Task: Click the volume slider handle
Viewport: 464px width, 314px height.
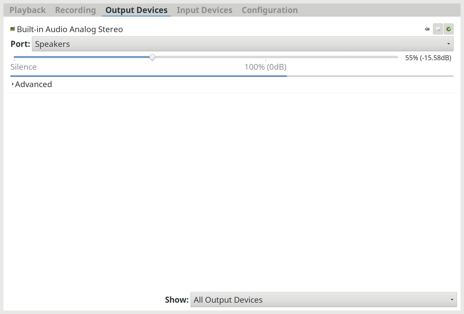Action: click(152, 57)
